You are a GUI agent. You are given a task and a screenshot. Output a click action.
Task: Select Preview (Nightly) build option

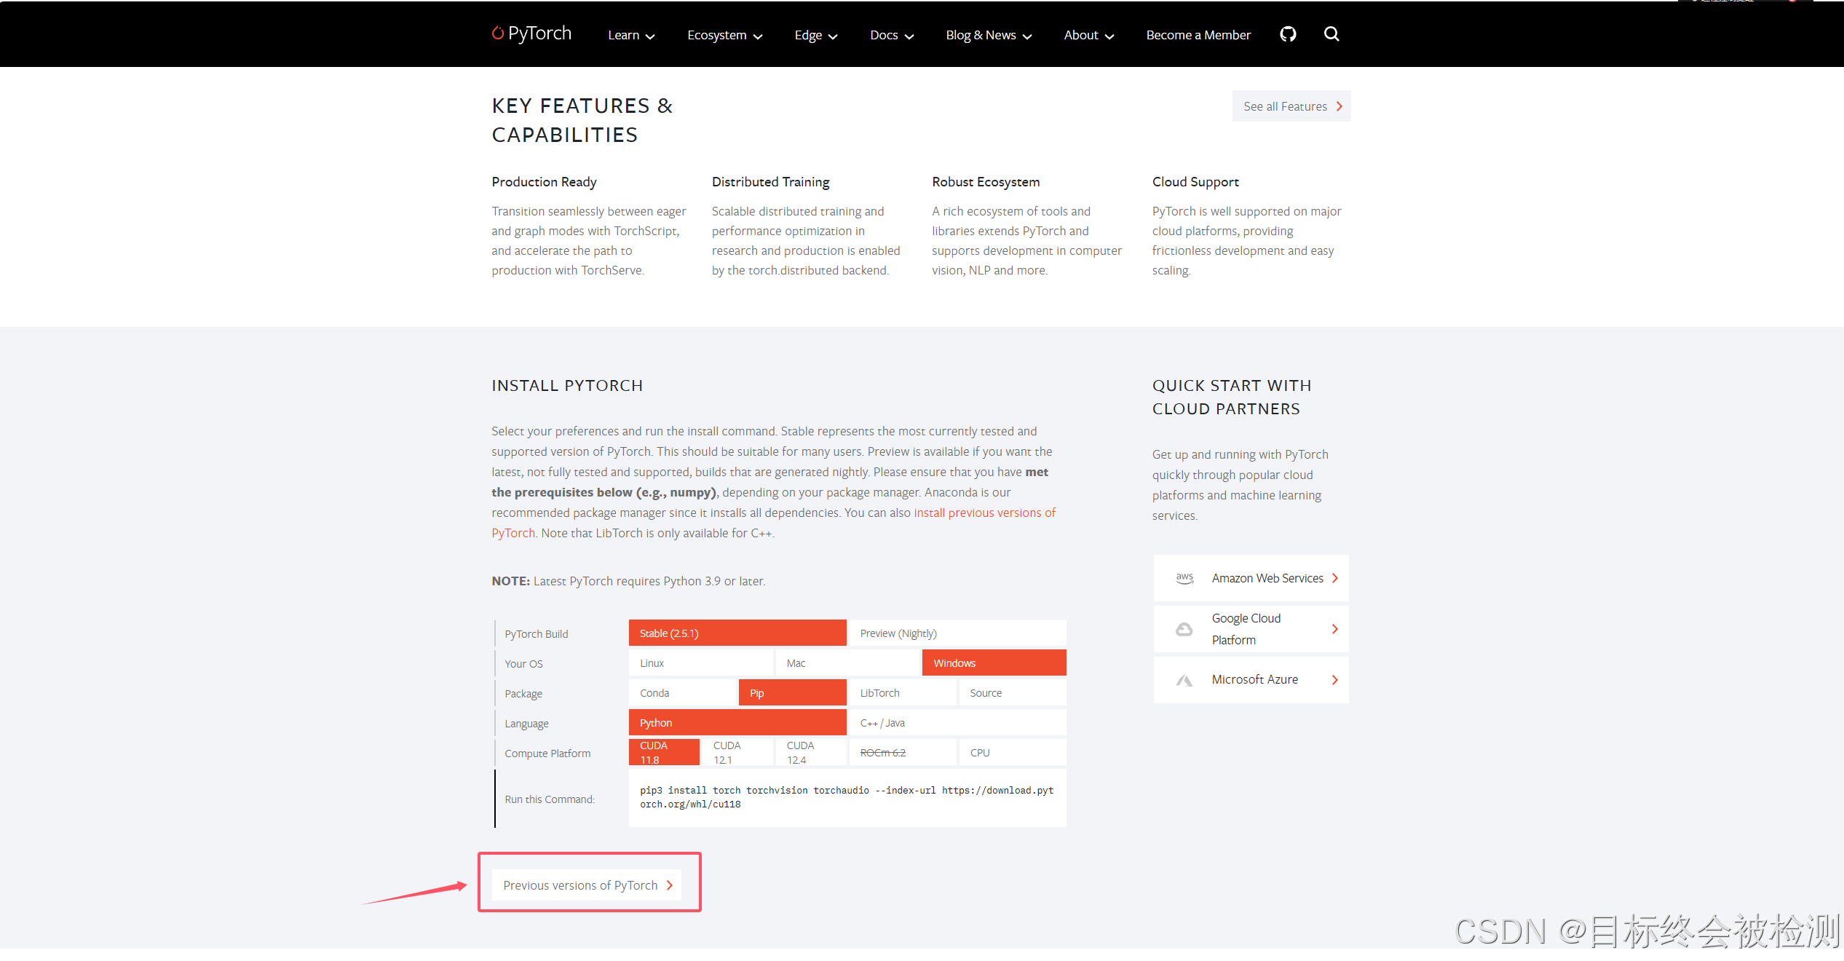(957, 633)
